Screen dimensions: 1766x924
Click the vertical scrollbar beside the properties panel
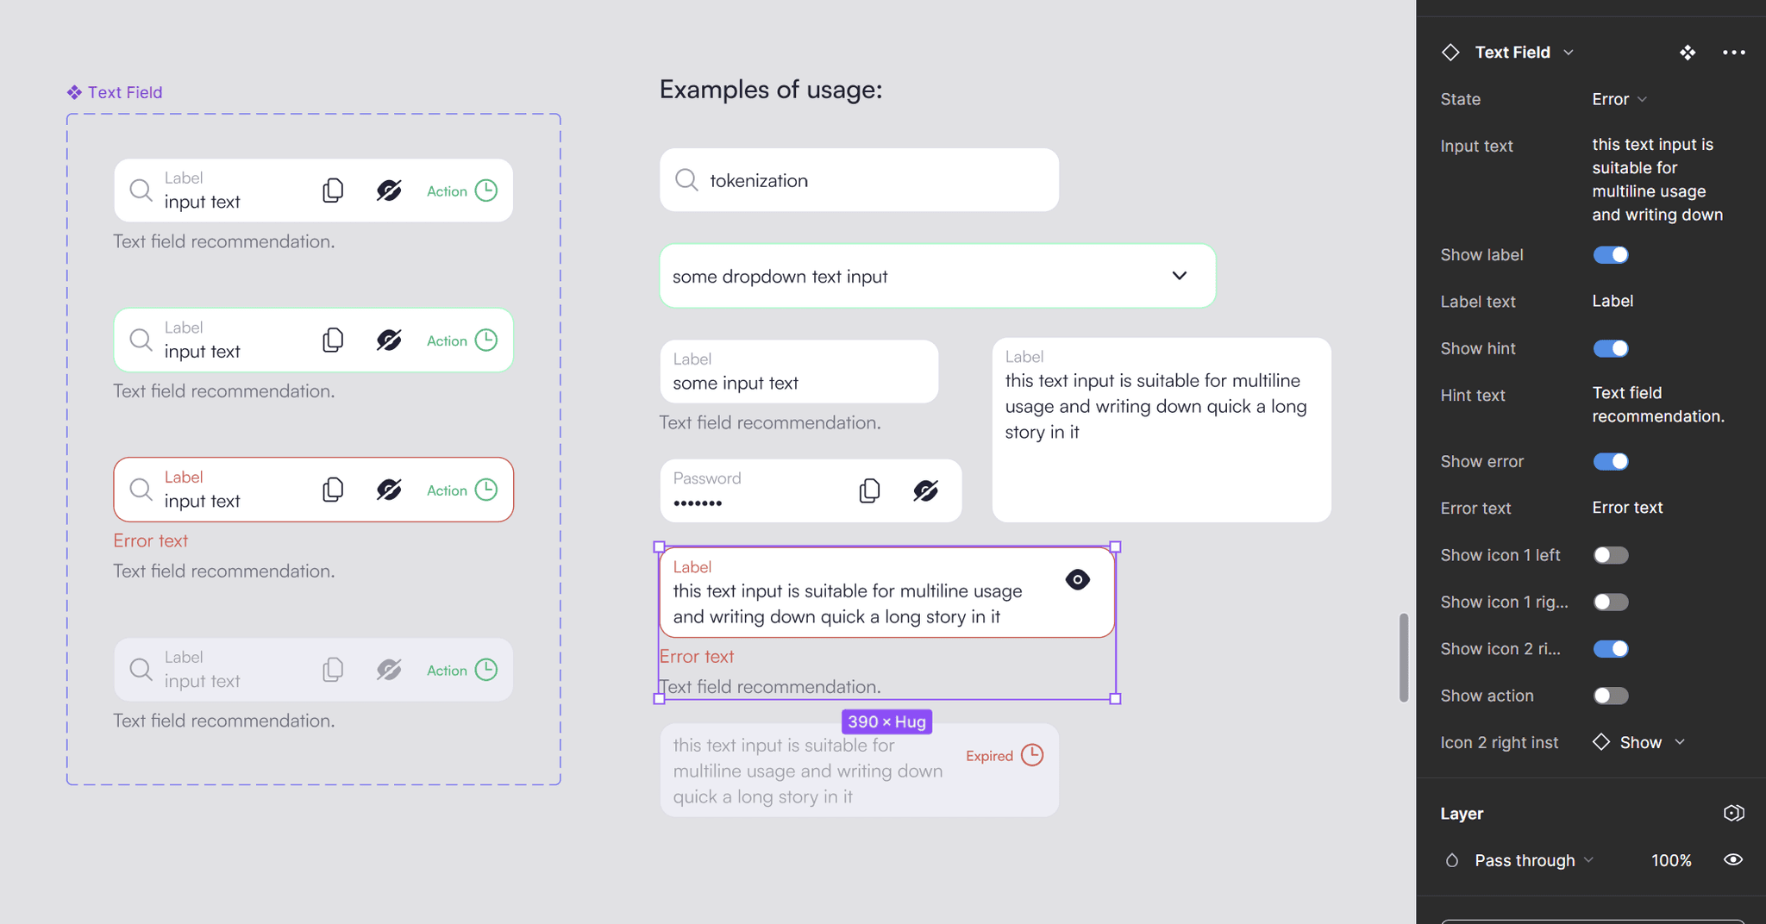[x=1404, y=658]
